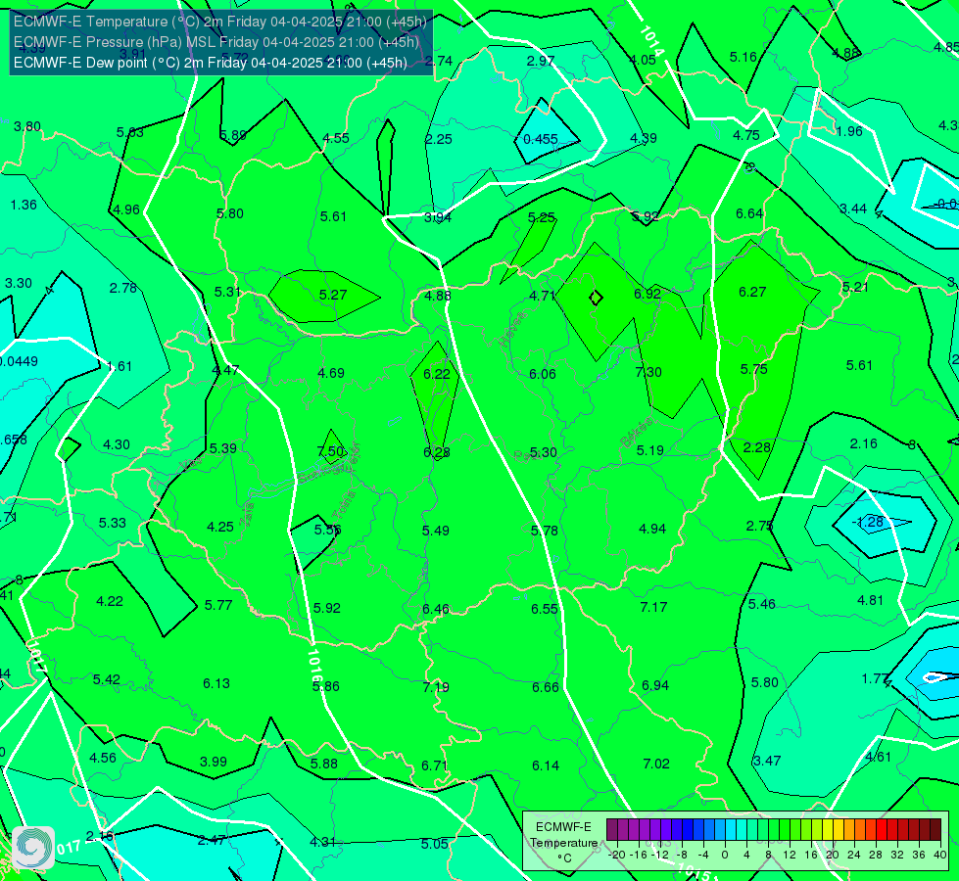Click the 4.96 temperature value

(x=126, y=209)
